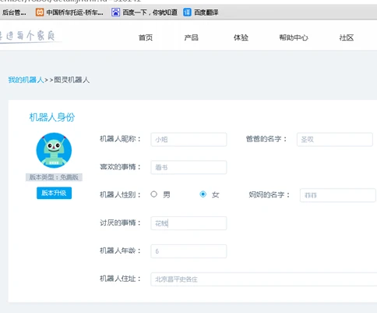This screenshot has height=313, width=377.
Task: Follow the 我的机器人 breadcrumb link
Action: (x=26, y=80)
